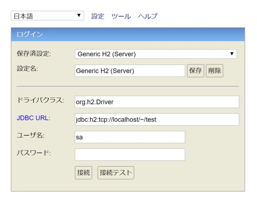Click the 設定名: label

27,68
